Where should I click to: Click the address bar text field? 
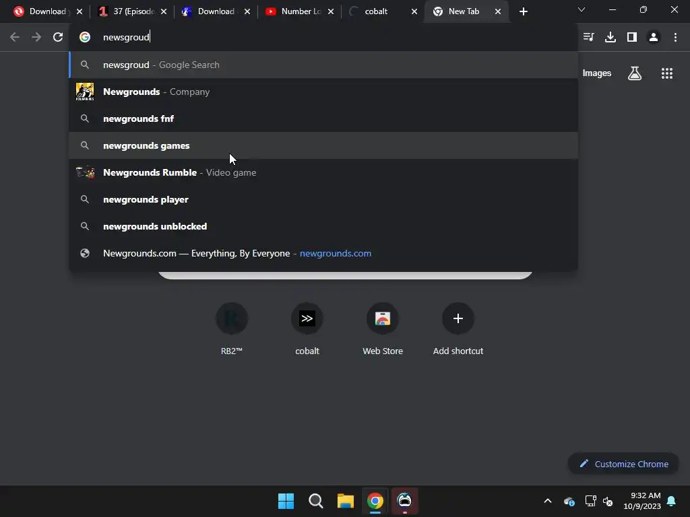(x=323, y=37)
